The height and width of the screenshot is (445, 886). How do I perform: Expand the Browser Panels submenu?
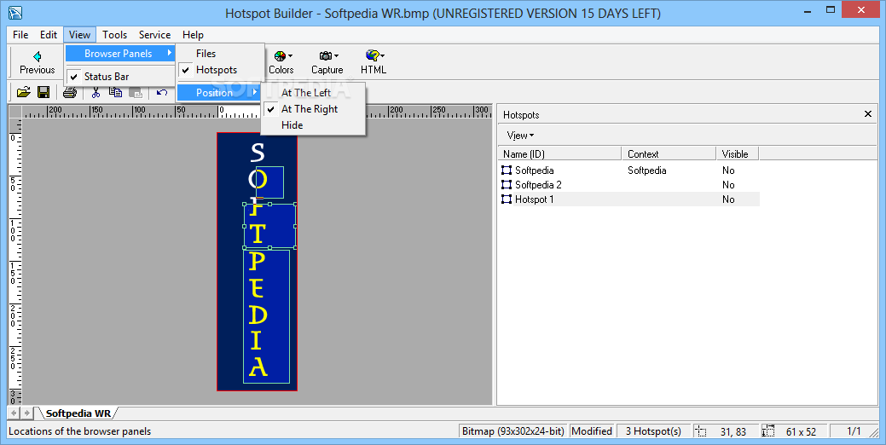click(120, 54)
